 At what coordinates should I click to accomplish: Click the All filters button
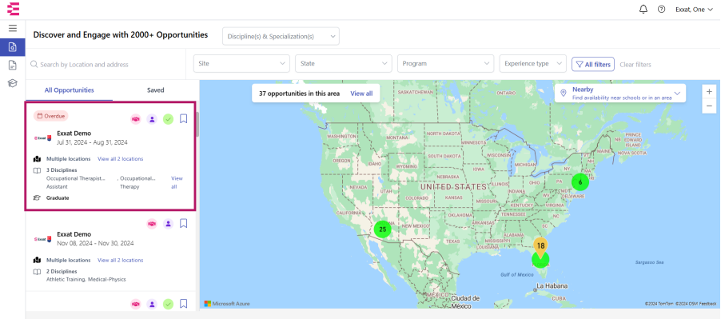(x=593, y=64)
